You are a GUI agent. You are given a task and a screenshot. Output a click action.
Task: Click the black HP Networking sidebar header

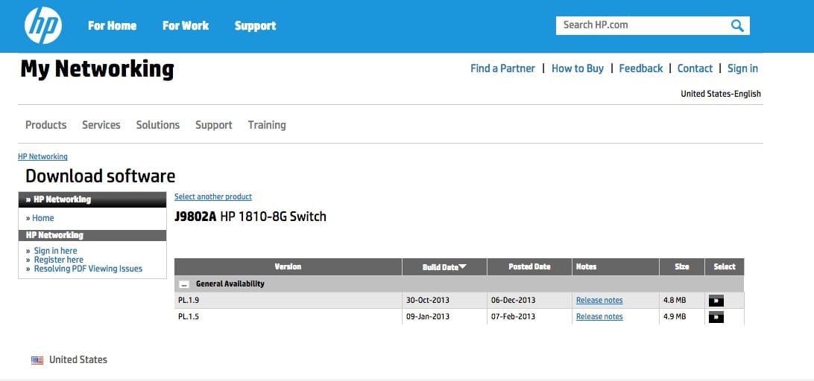pos(92,199)
